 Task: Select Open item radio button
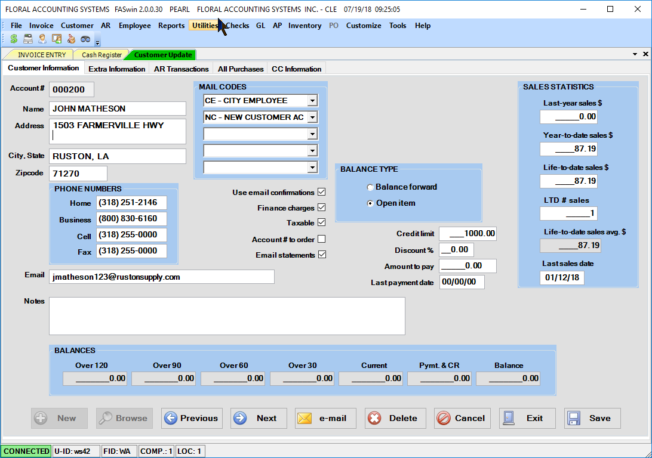[370, 203]
